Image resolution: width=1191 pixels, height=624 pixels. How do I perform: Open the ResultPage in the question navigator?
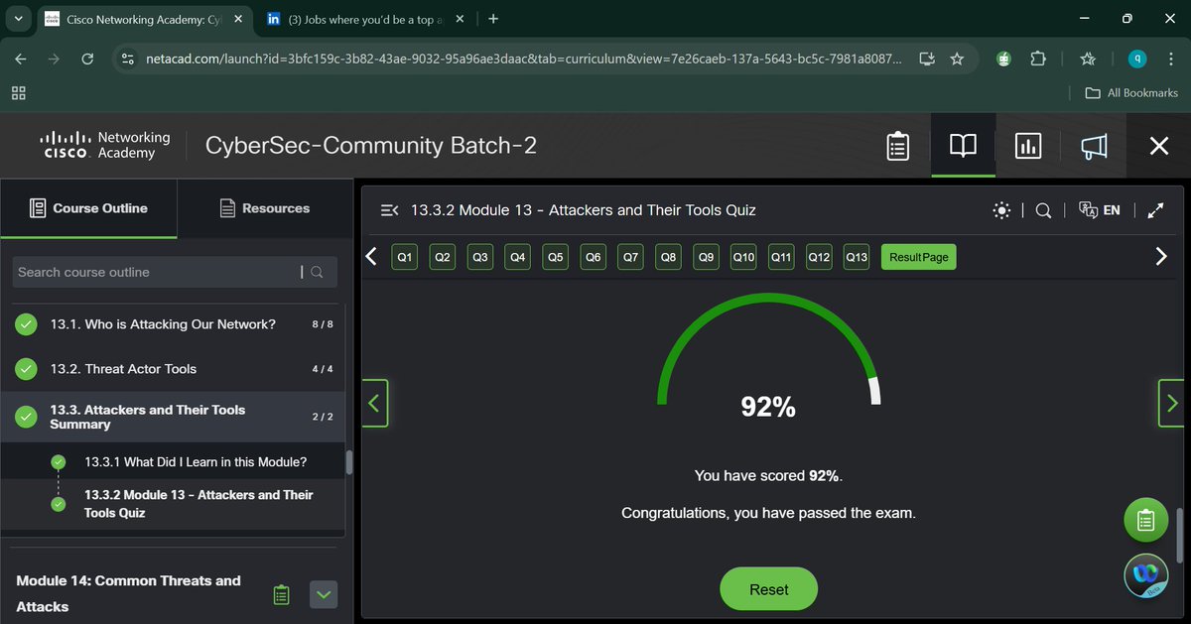pyautogui.click(x=918, y=256)
